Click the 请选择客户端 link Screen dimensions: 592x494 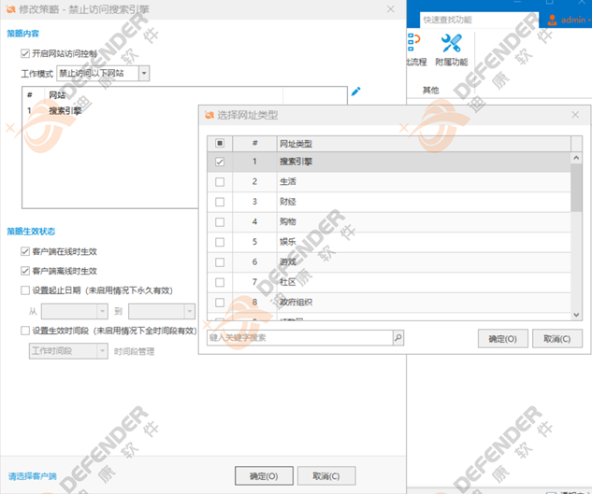(x=33, y=476)
